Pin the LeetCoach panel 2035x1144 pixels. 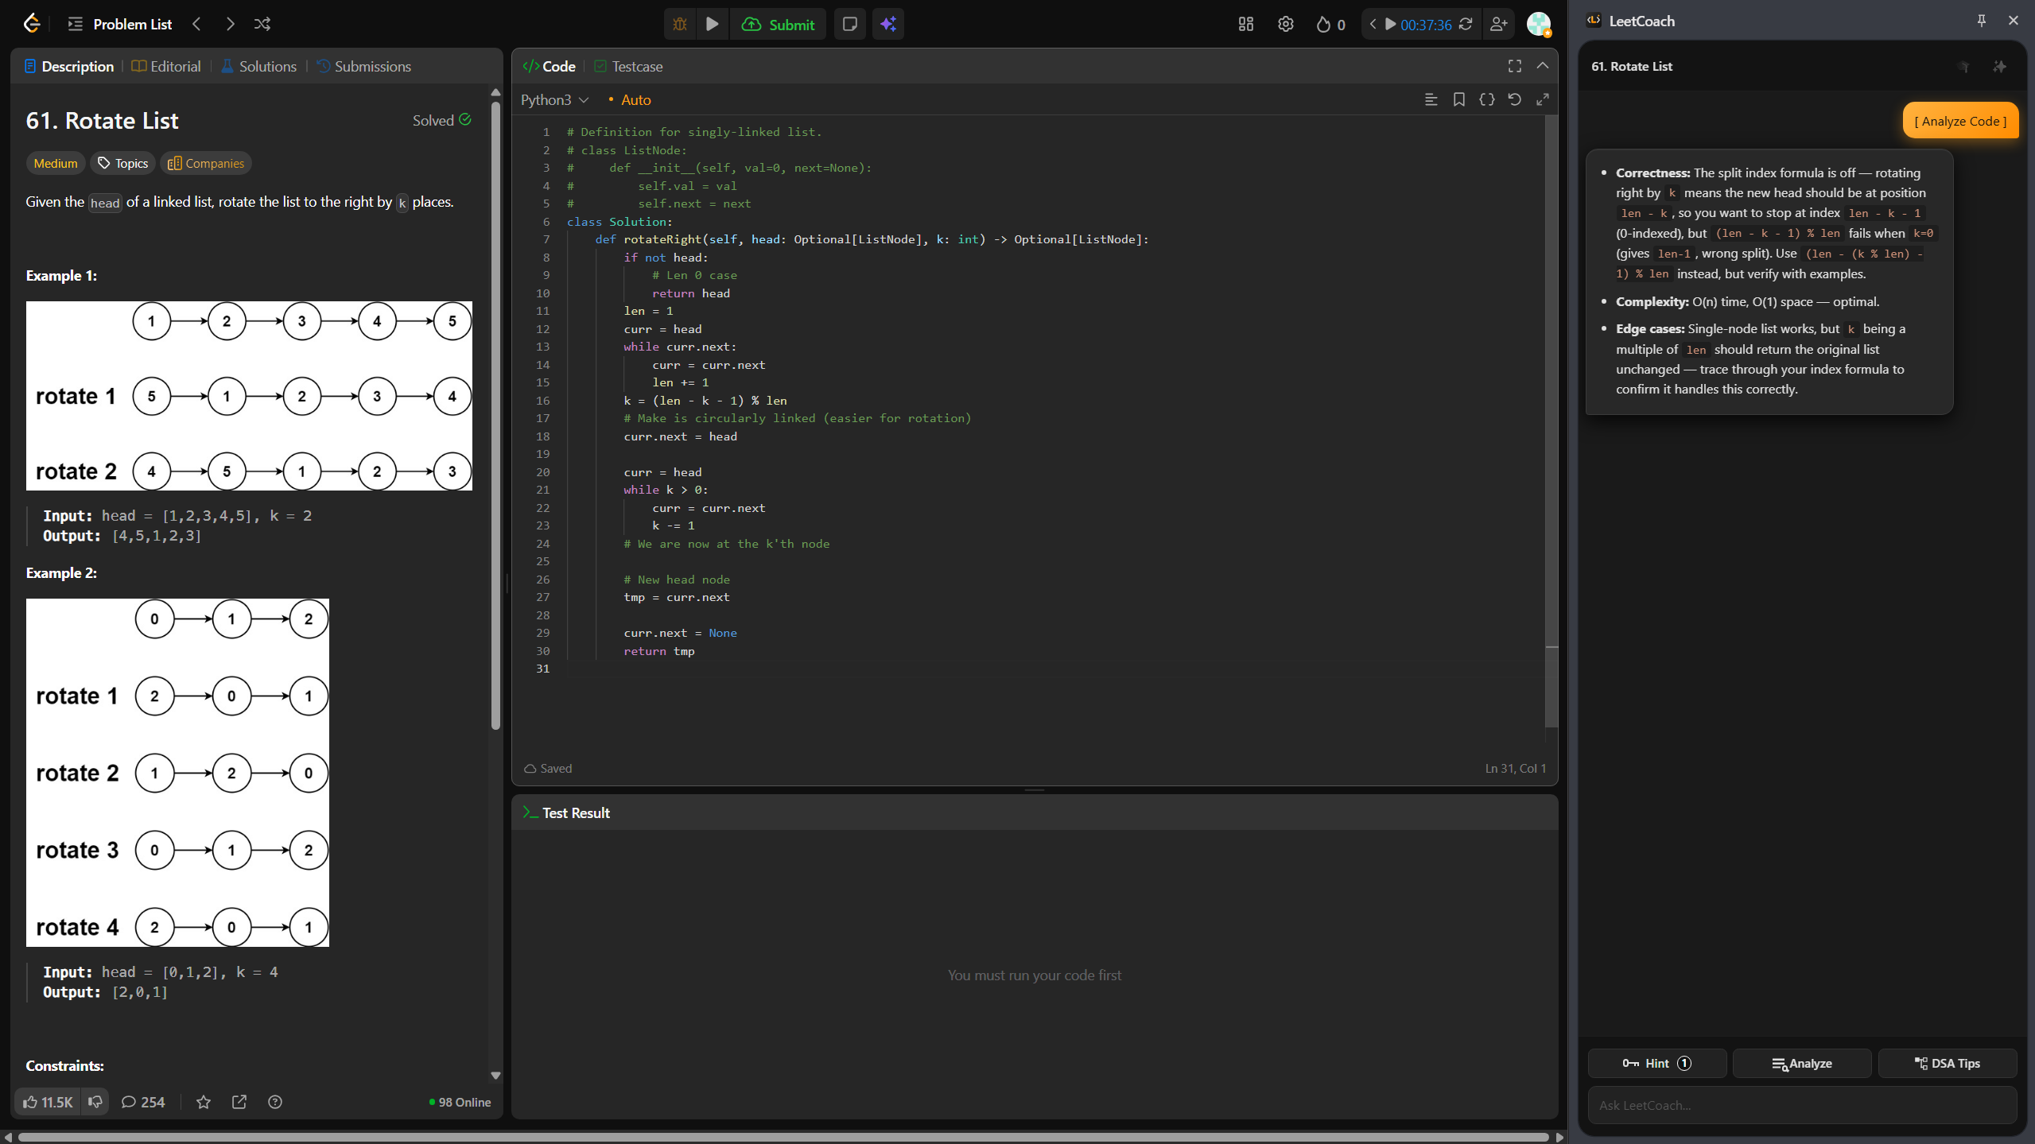(1981, 21)
